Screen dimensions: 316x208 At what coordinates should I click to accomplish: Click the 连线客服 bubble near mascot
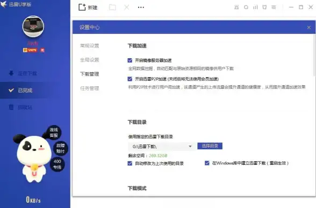tap(54, 133)
